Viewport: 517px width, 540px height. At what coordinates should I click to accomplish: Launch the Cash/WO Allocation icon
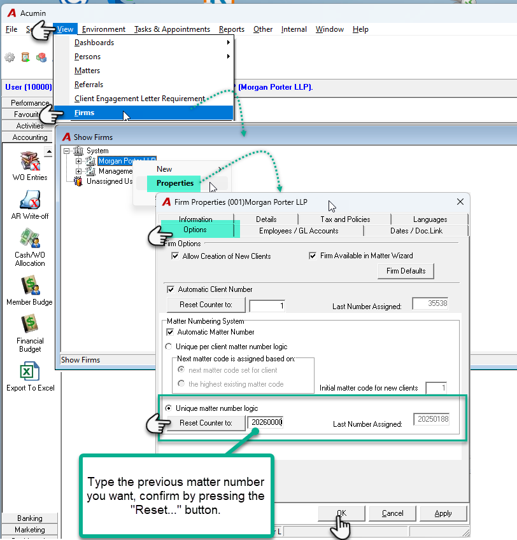30,238
